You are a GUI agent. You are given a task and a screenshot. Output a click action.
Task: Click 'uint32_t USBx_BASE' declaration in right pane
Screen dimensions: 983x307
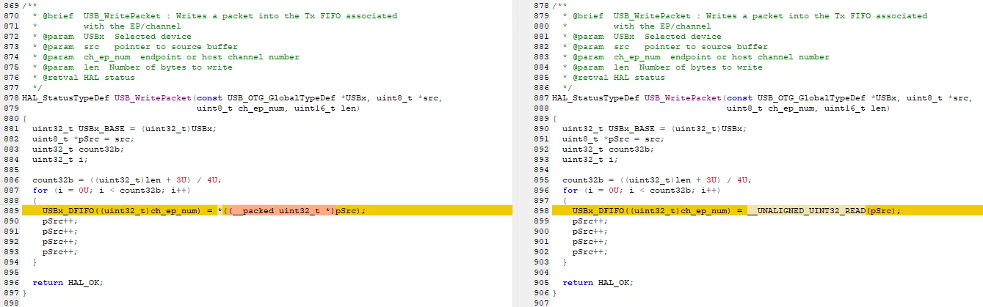click(x=654, y=128)
